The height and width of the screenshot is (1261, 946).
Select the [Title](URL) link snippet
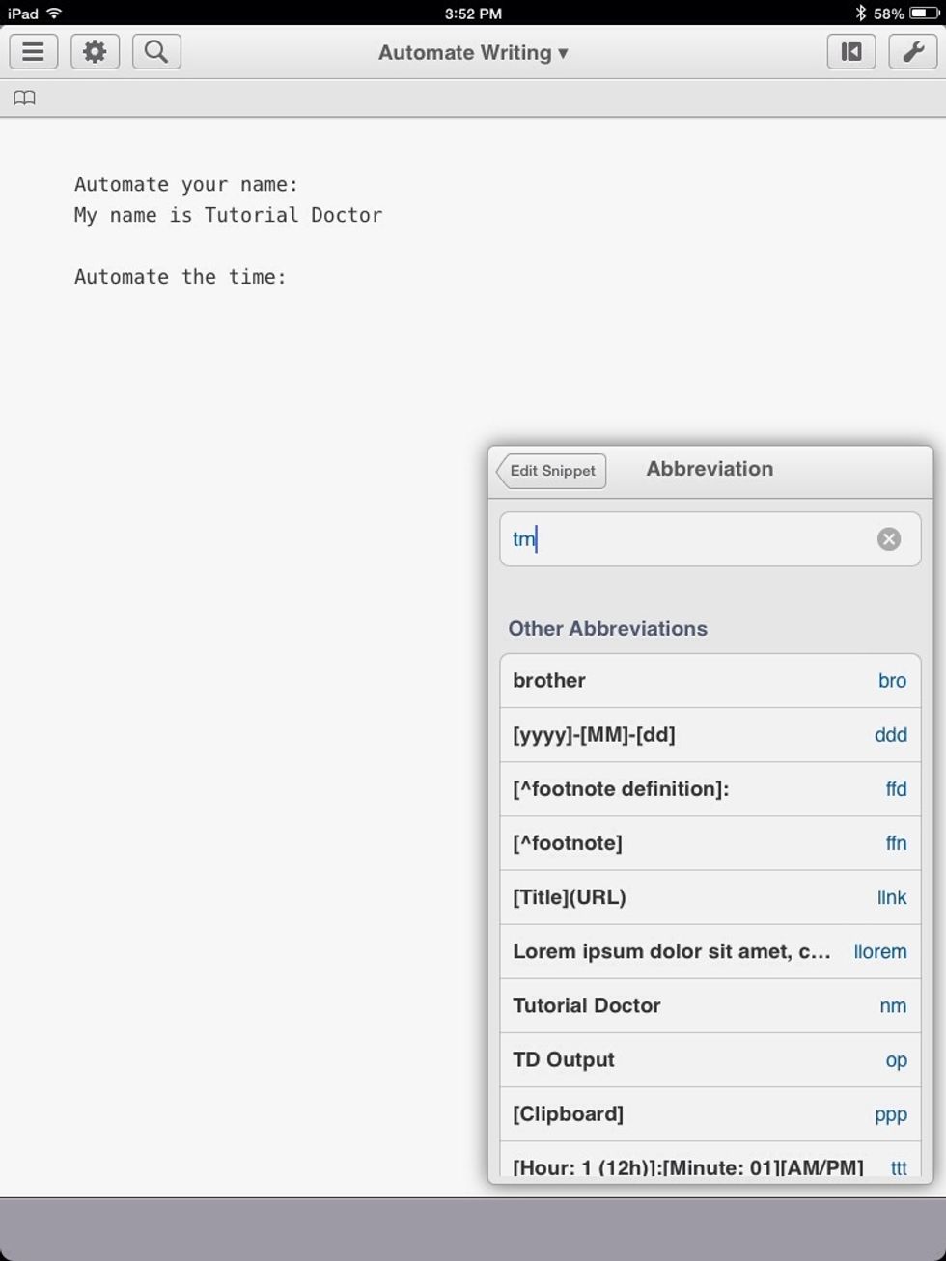(709, 897)
